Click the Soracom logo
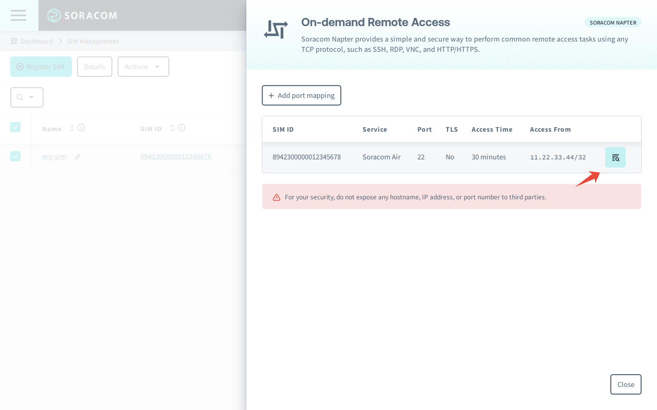Image resolution: width=657 pixels, height=410 pixels. click(x=82, y=15)
